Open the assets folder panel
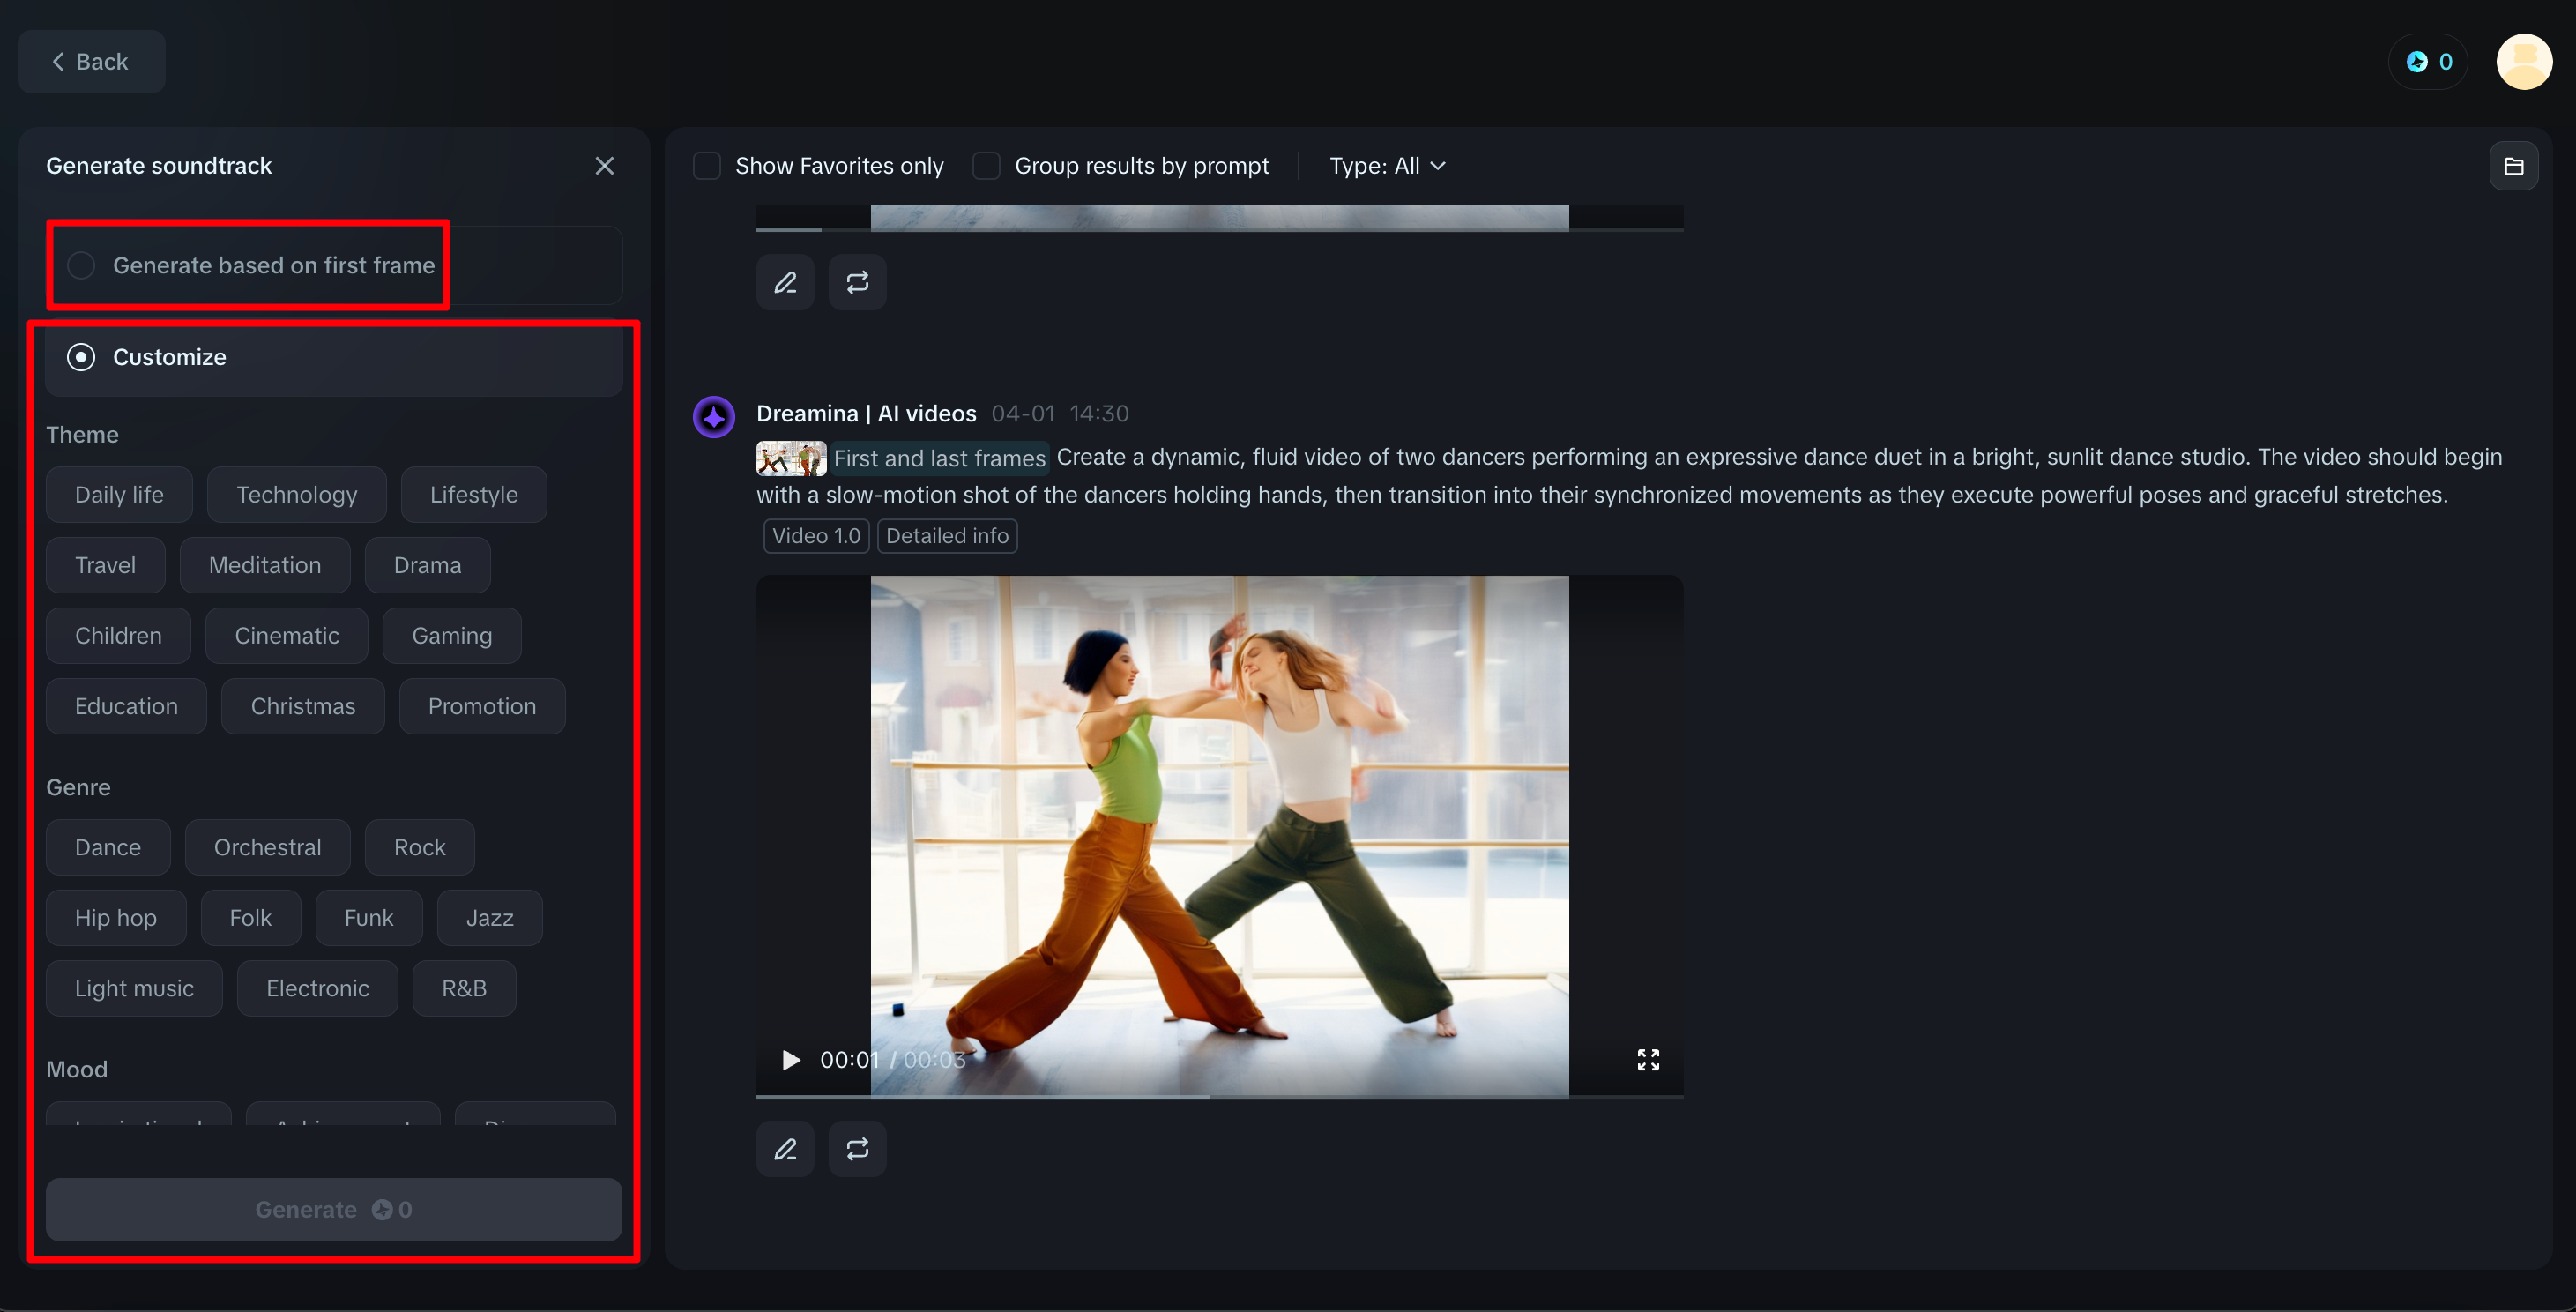This screenshot has width=2576, height=1312. coord(2515,165)
